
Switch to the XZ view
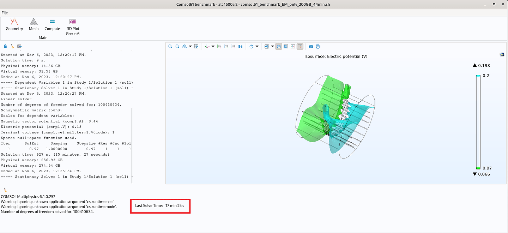234,46
